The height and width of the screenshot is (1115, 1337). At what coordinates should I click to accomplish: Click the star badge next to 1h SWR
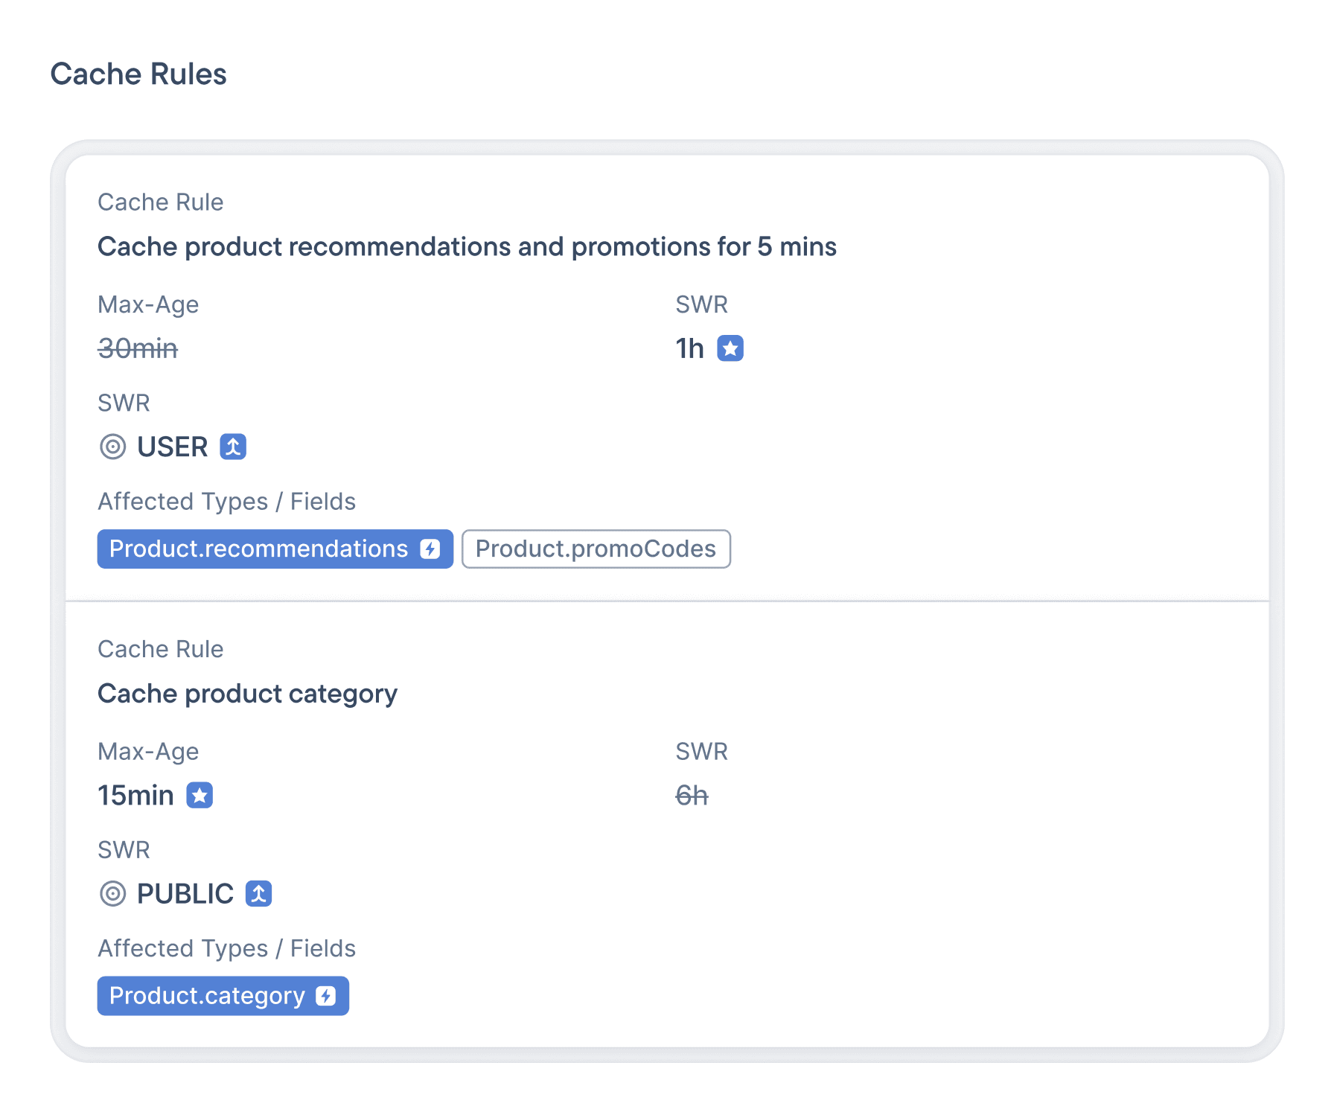click(730, 348)
